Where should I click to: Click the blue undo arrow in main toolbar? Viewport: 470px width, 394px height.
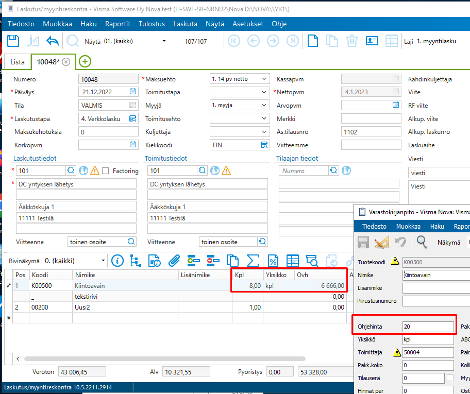click(53, 41)
